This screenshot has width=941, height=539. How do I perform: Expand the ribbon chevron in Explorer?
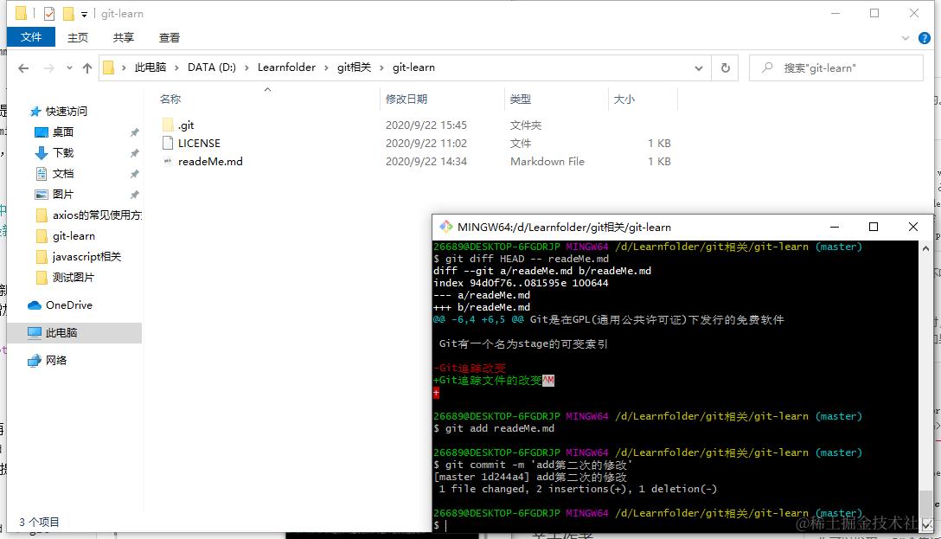pyautogui.click(x=905, y=38)
